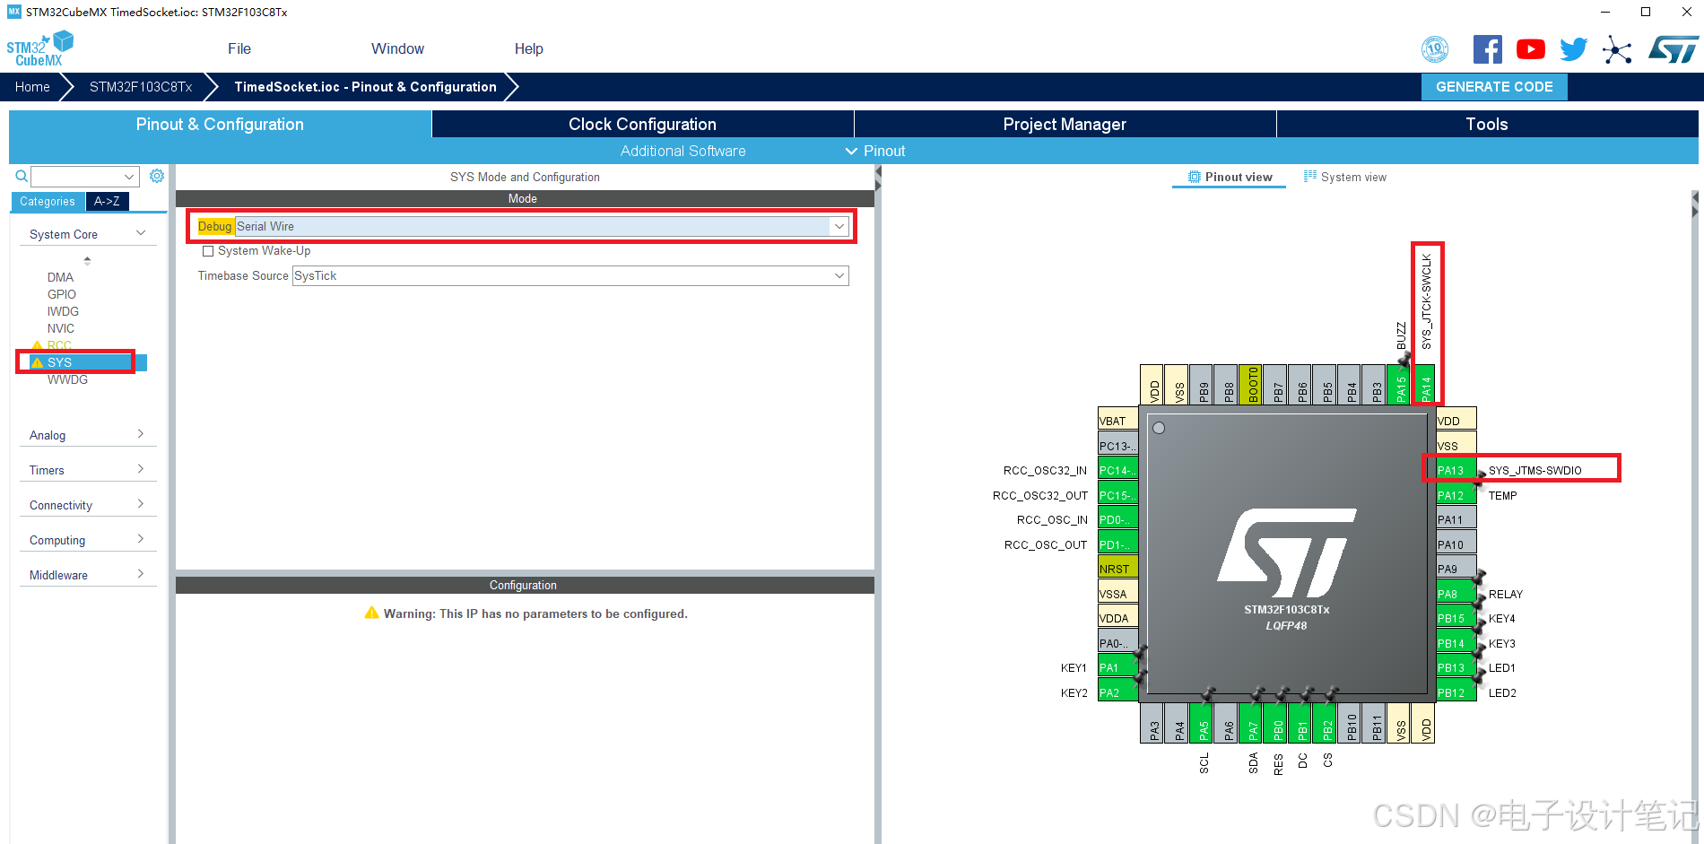Image resolution: width=1704 pixels, height=844 pixels.
Task: Switch to Pinout view
Action: coord(1230,177)
